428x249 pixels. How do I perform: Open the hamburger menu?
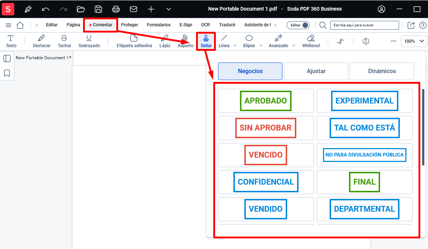[8, 25]
